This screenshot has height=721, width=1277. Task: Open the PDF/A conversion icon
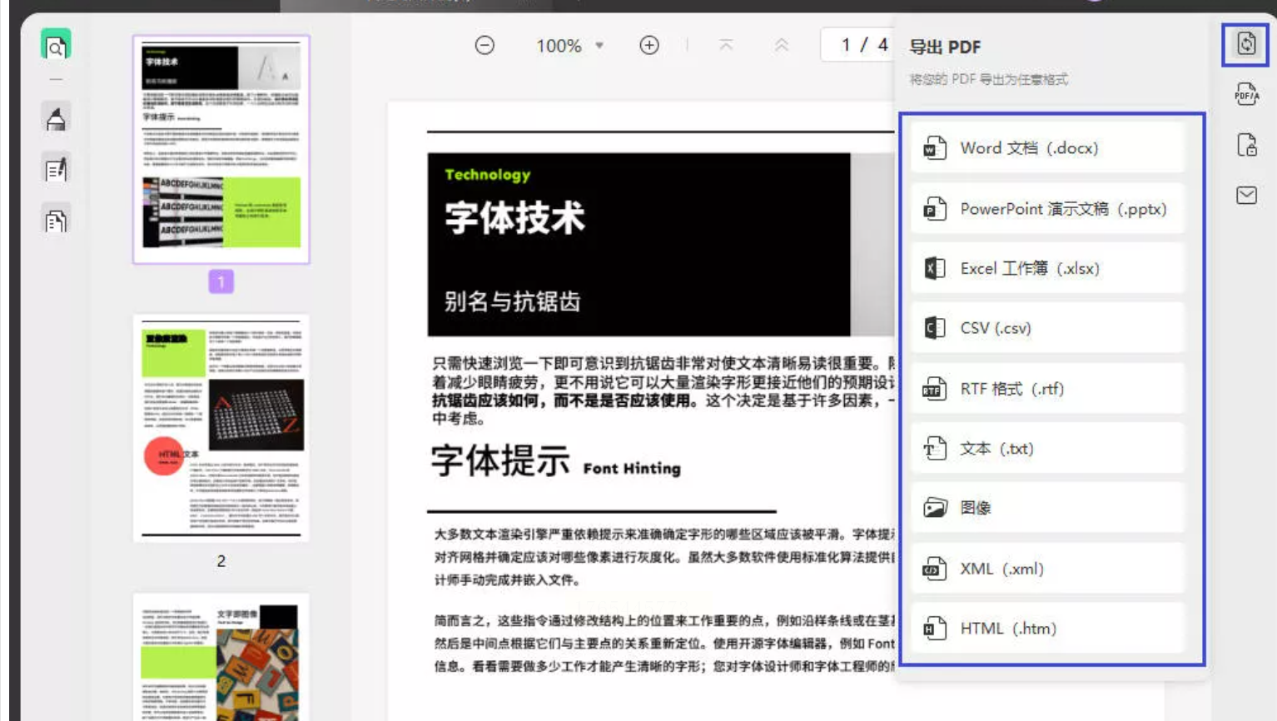1245,94
